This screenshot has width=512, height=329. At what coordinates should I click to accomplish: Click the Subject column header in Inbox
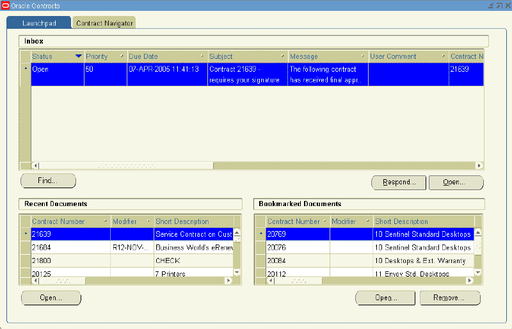click(x=248, y=56)
